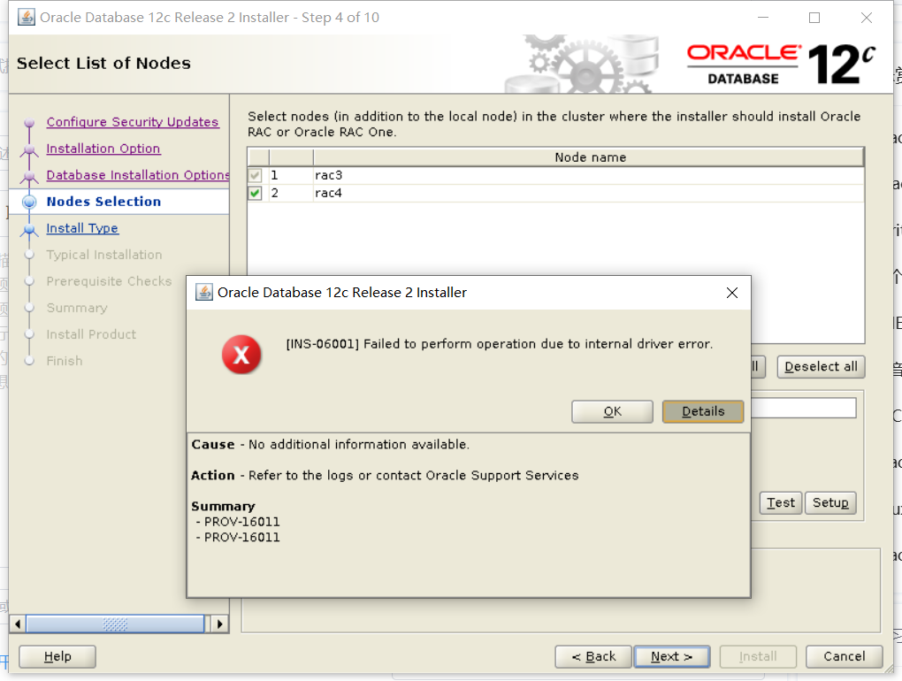The image size is (902, 681).
Task: Close the main installer window
Action: (x=867, y=18)
